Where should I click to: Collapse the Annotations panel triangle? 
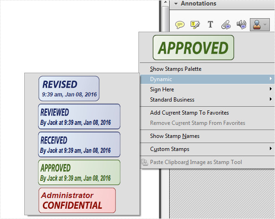176,4
